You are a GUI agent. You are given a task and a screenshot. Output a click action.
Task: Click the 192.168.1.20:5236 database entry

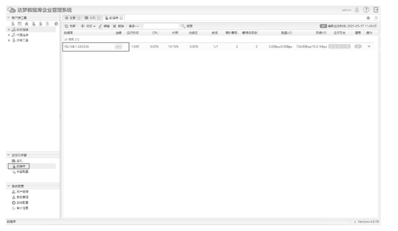tap(76, 47)
